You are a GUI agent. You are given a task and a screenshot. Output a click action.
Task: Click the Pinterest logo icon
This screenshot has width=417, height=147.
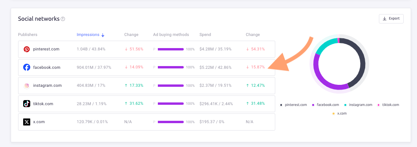pyautogui.click(x=27, y=49)
